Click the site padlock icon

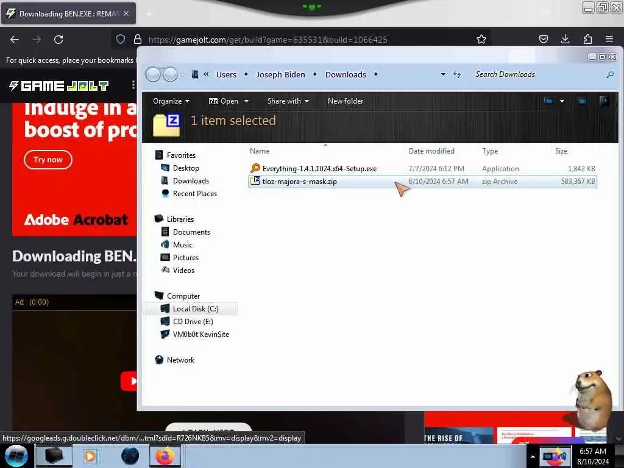point(138,39)
